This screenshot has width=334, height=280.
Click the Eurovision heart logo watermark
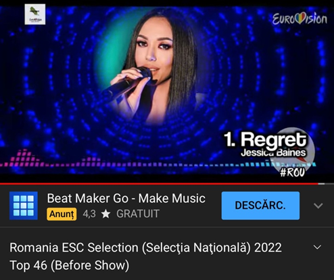[300, 19]
